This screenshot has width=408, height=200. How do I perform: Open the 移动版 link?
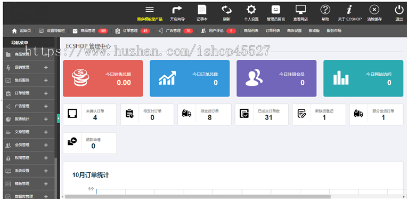click(x=314, y=31)
